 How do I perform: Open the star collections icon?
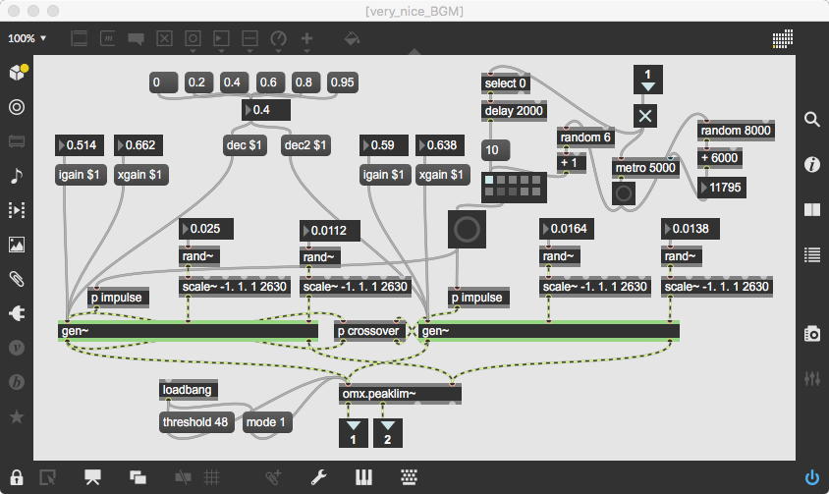pos(17,416)
